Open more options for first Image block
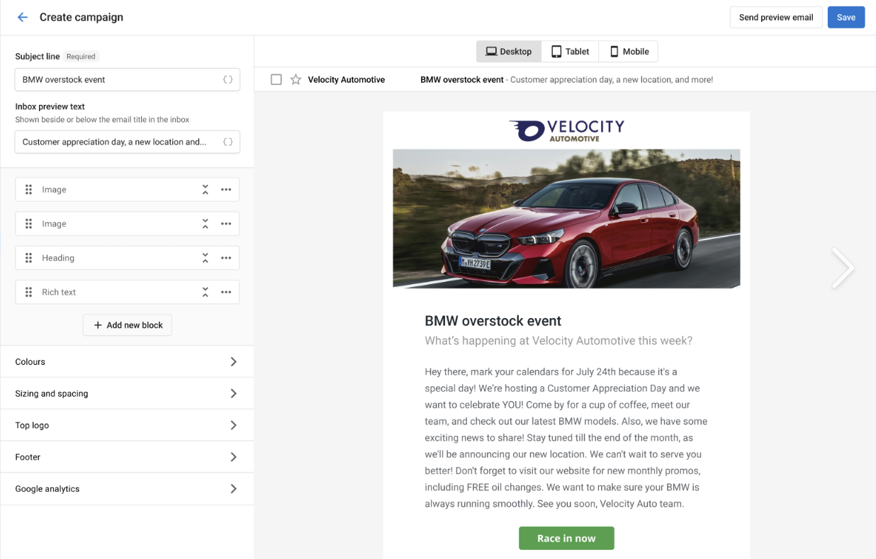The height and width of the screenshot is (559, 876). tap(226, 189)
